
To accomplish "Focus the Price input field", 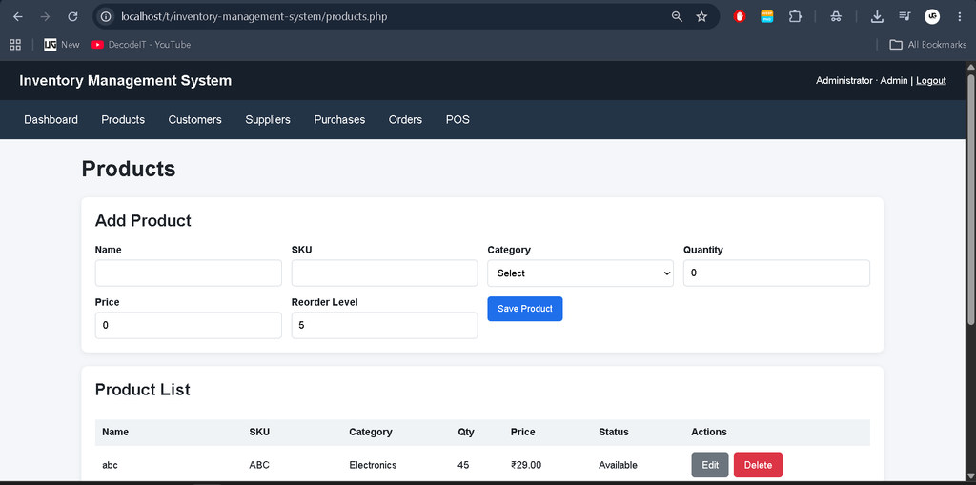I will [x=188, y=326].
